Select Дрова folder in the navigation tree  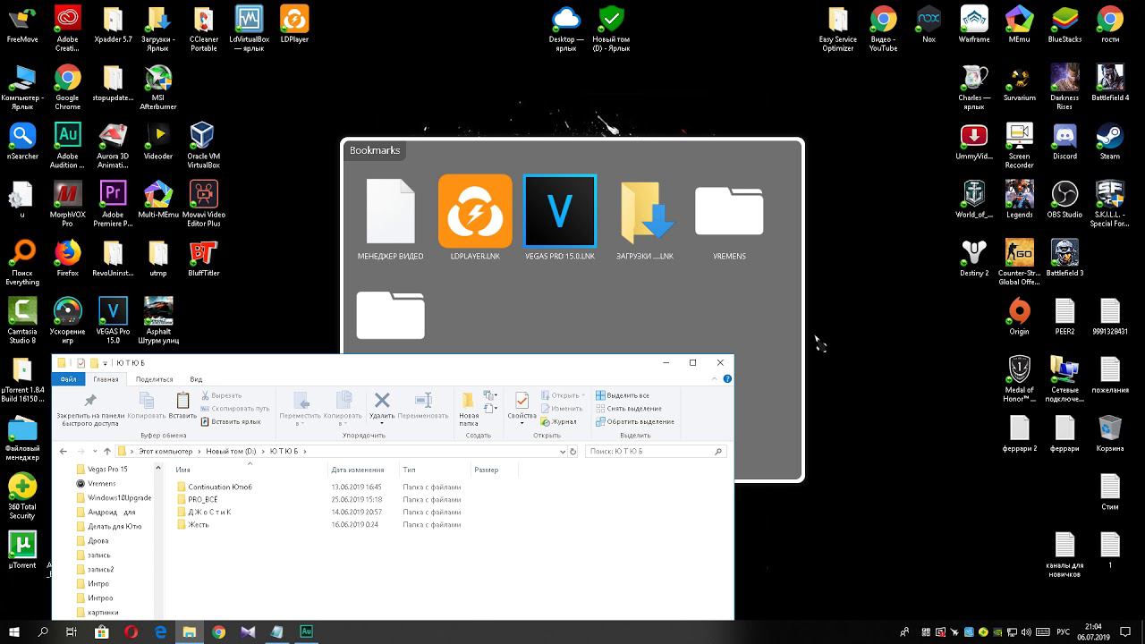92,541
